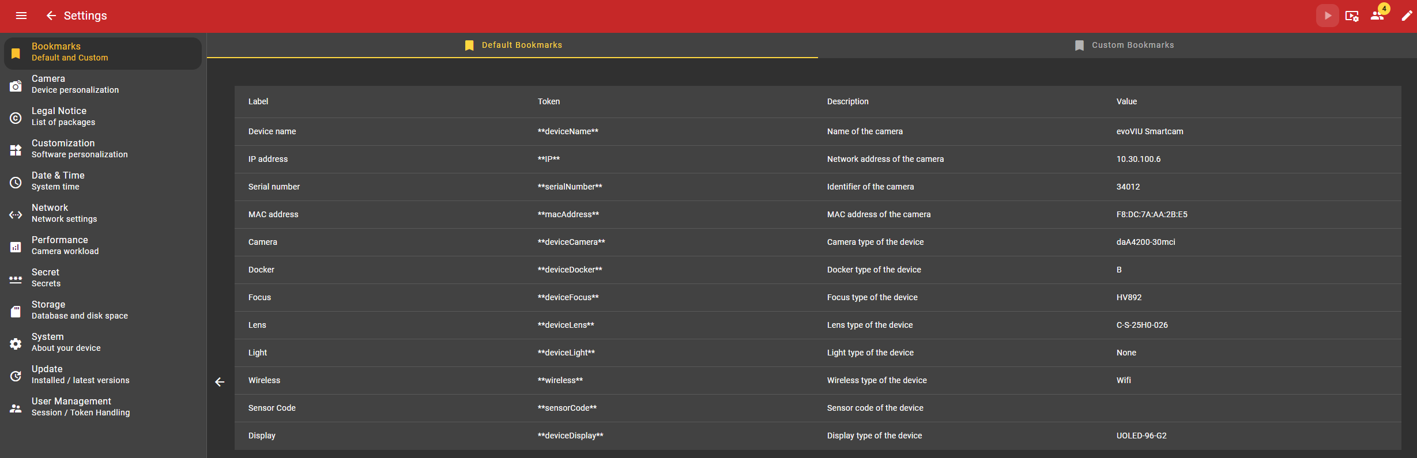The image size is (1417, 458).
Task: Switch to the Custom Bookmarks tab
Action: (1124, 46)
